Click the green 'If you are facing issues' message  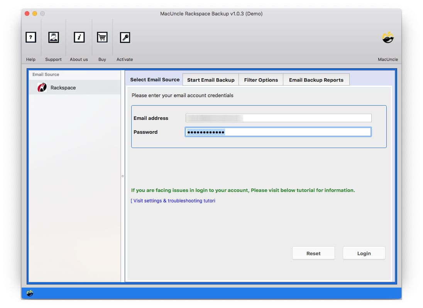point(243,190)
